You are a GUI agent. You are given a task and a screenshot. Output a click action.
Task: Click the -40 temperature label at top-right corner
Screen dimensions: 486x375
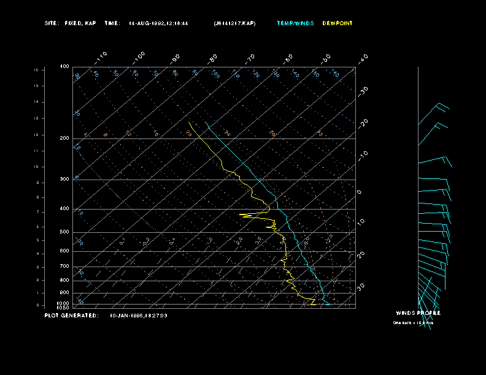(363, 59)
